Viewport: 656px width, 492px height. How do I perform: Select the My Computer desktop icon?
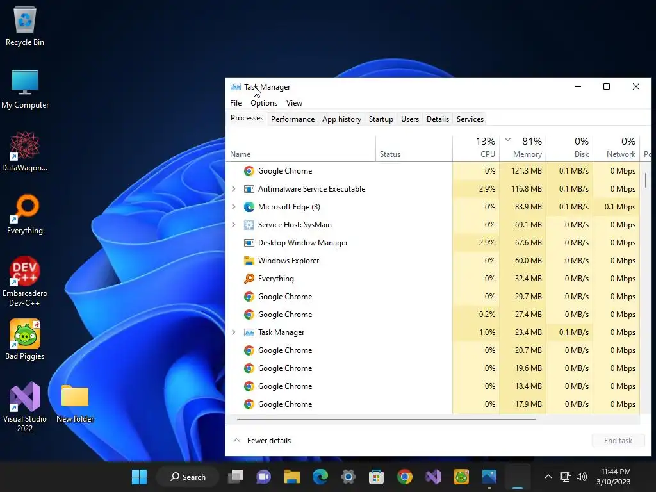pyautogui.click(x=25, y=89)
